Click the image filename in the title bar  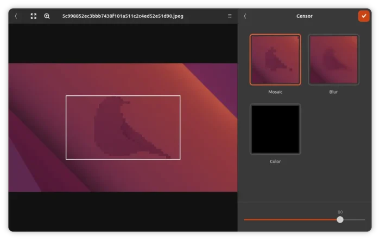coord(123,16)
